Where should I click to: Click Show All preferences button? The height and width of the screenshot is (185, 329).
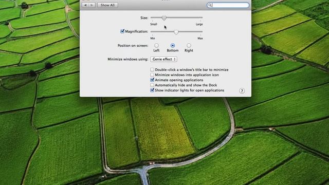click(107, 5)
